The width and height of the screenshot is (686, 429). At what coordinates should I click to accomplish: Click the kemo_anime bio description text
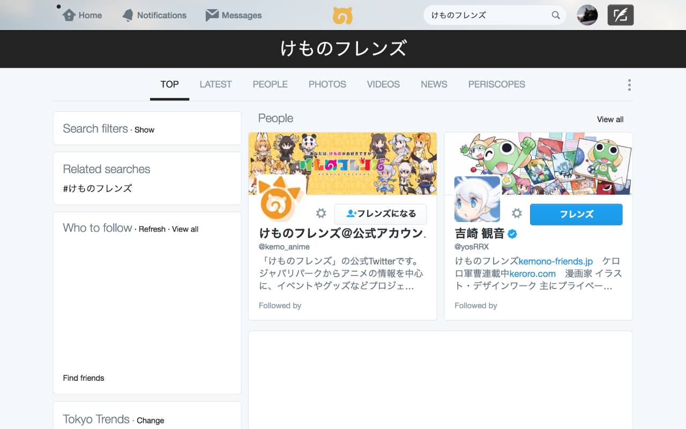tap(341, 273)
